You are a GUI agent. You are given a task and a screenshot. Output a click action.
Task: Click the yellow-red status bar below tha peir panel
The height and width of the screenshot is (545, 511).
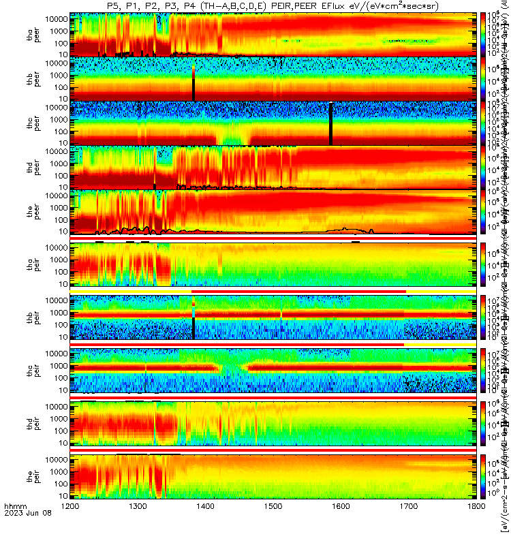click(x=273, y=292)
